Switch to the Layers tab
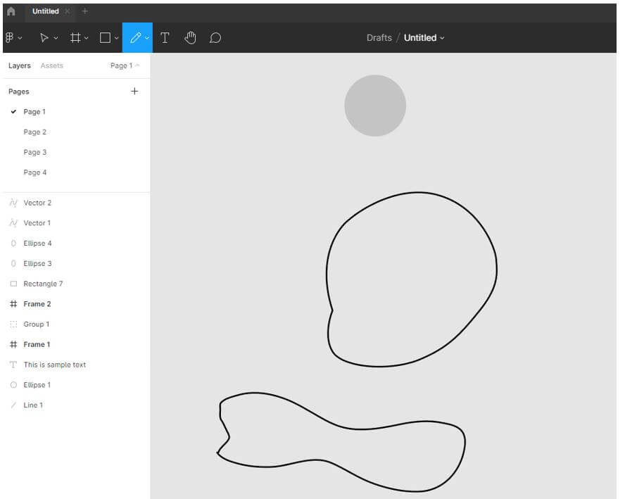625x499 pixels. click(x=20, y=65)
